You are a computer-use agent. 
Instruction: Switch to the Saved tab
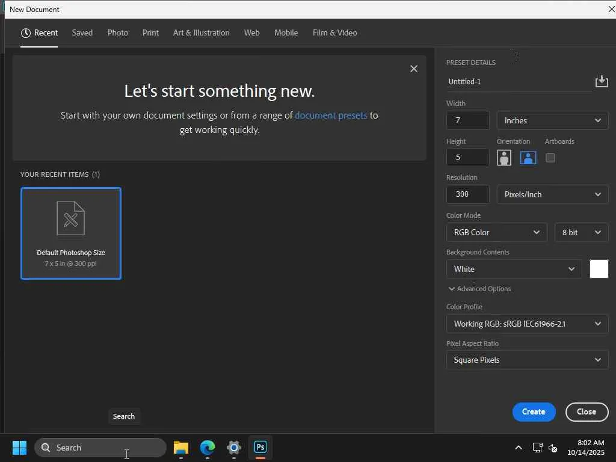click(82, 33)
